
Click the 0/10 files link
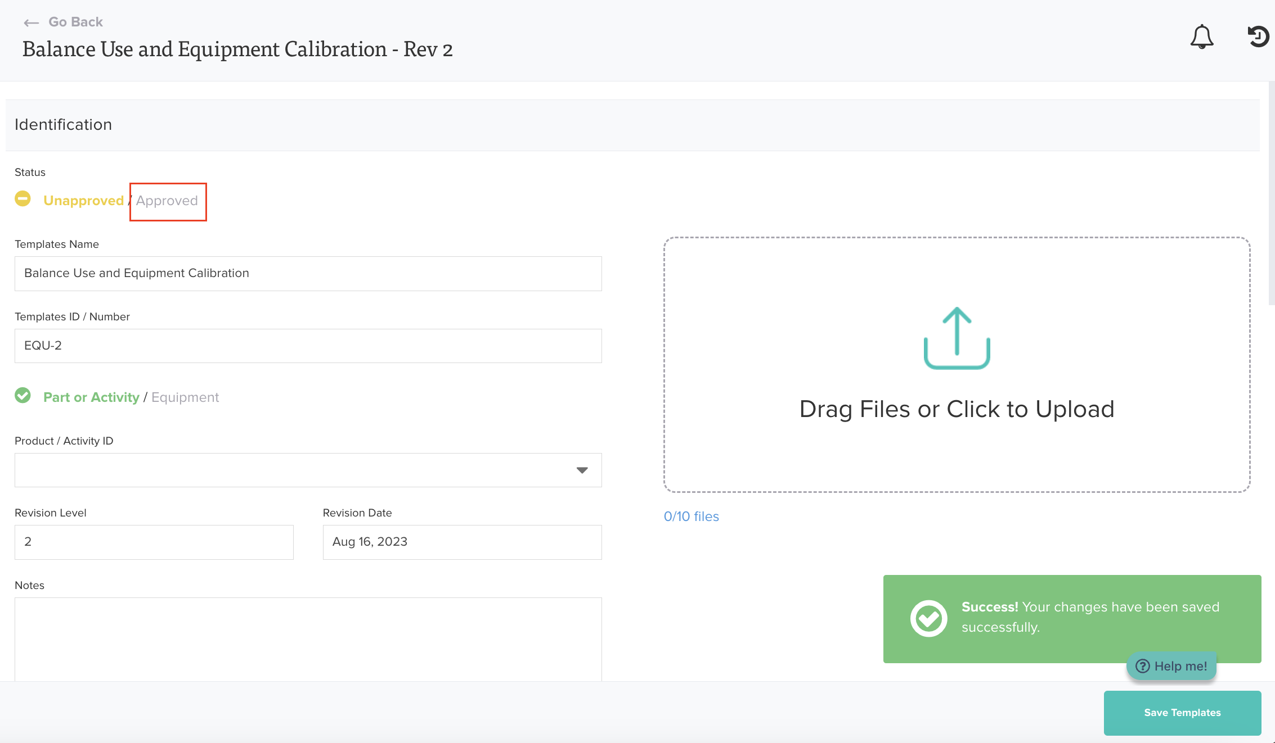[x=691, y=517]
